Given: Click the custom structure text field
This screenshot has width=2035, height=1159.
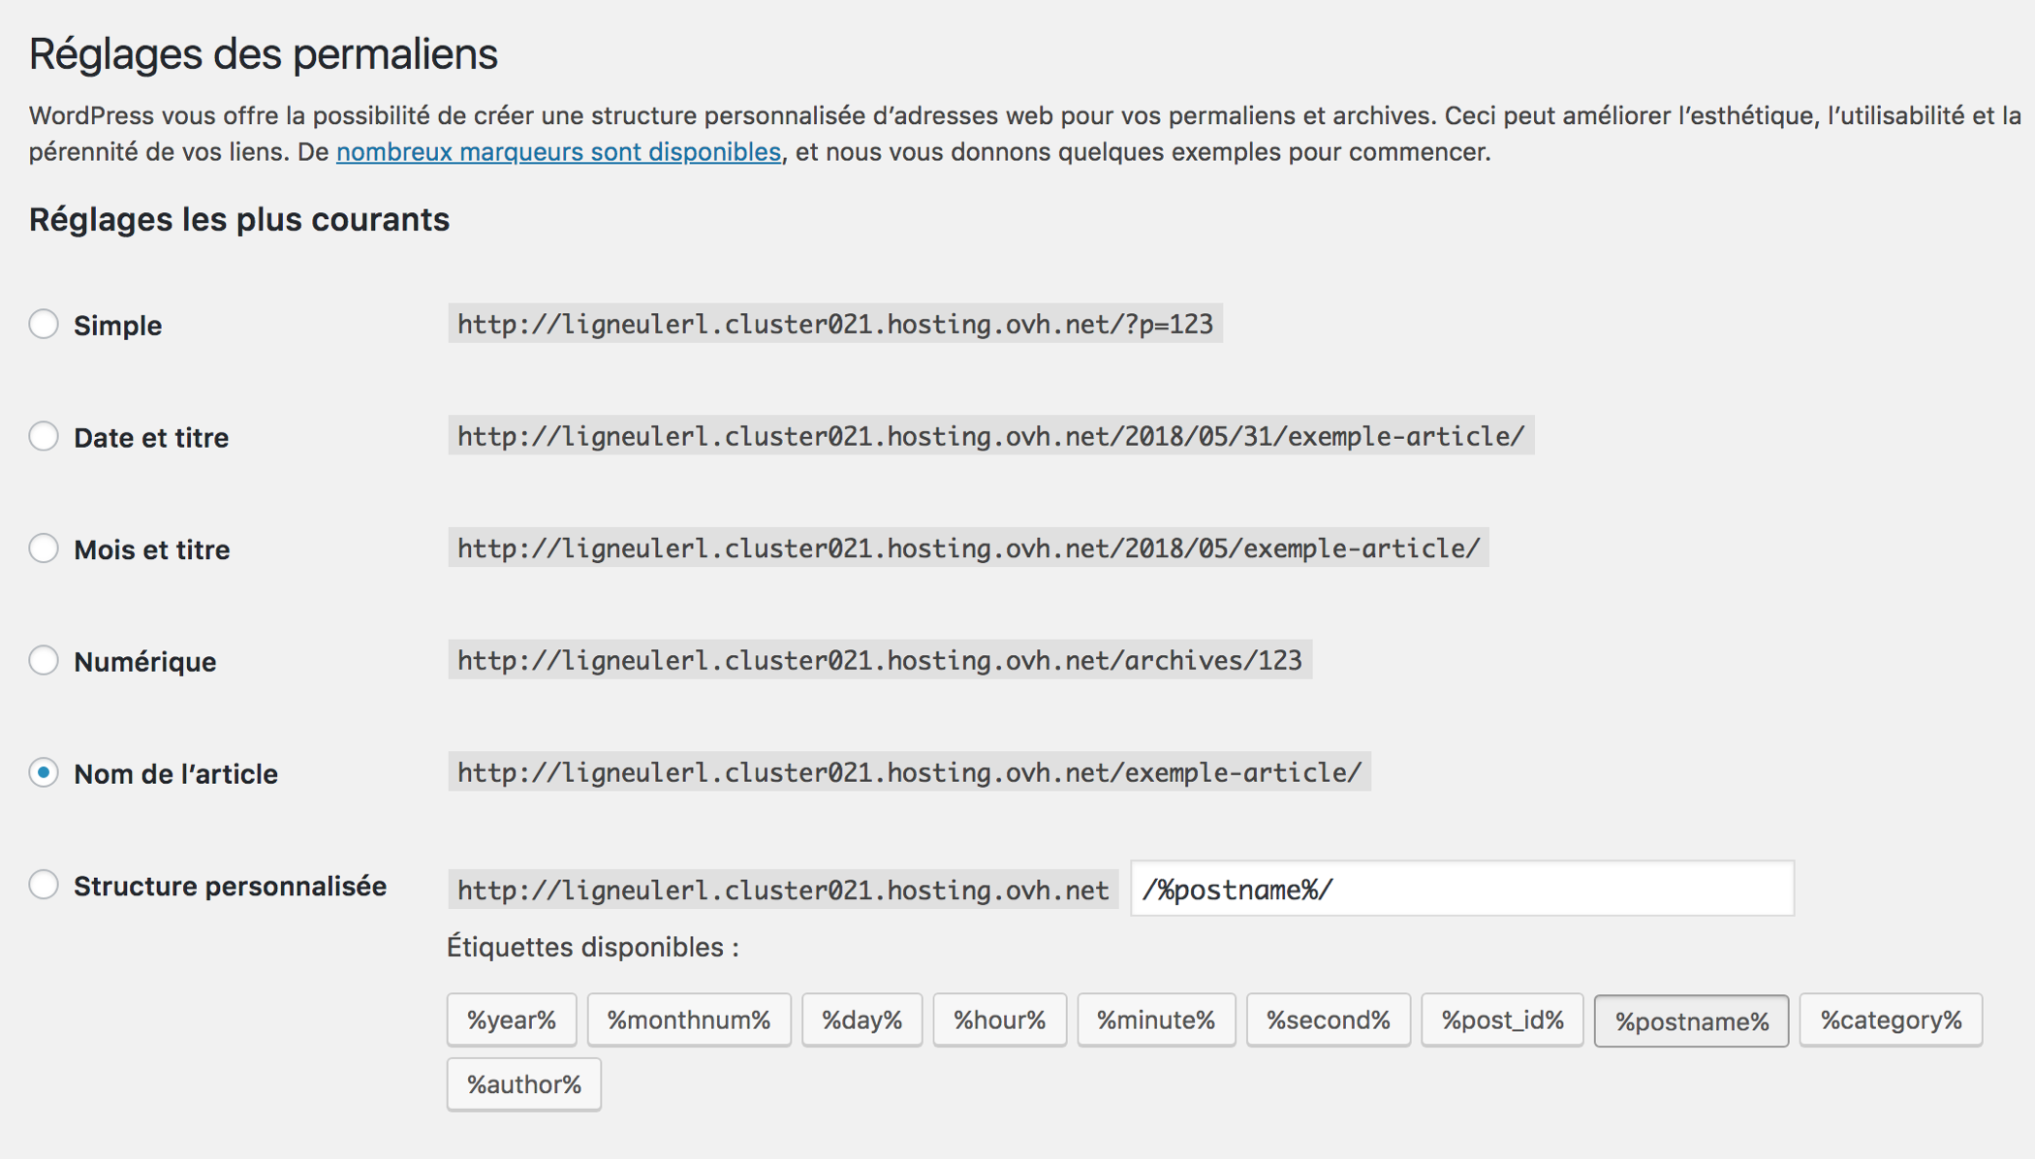Looking at the screenshot, I should [x=1461, y=889].
